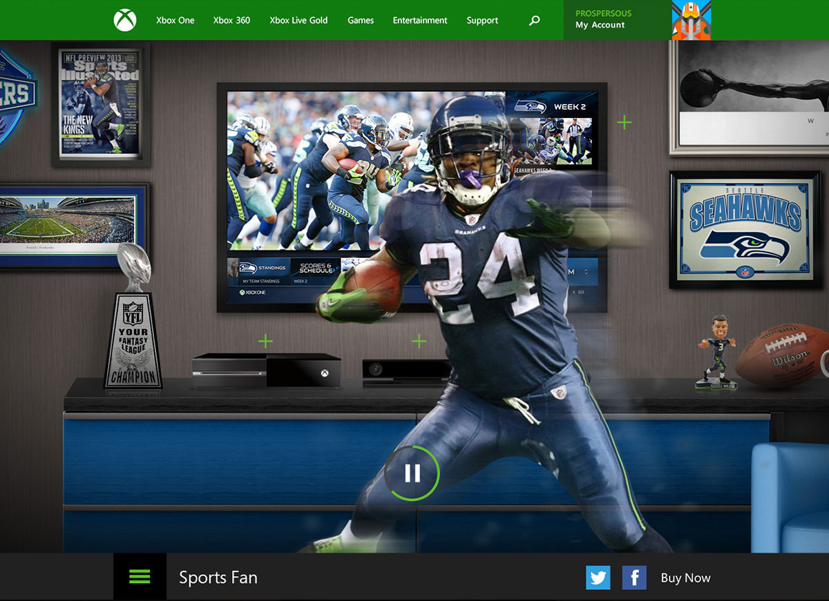
Task: Share via the Facebook icon
Action: pos(634,578)
